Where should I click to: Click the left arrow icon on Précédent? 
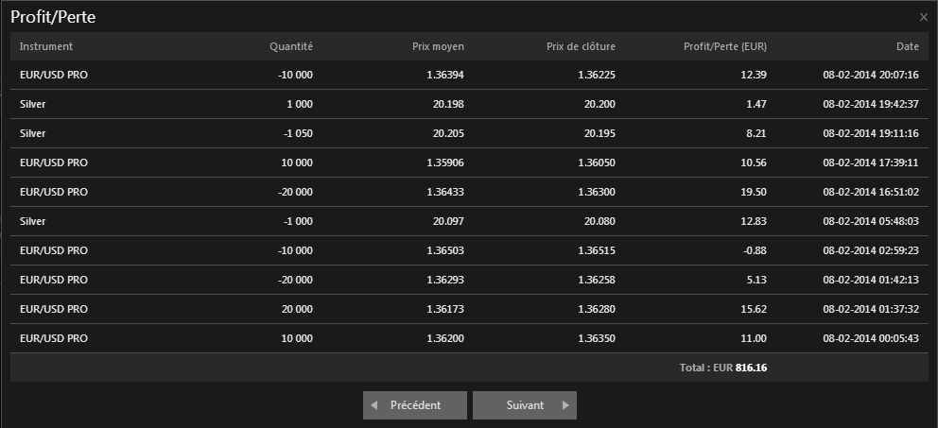[x=374, y=404]
